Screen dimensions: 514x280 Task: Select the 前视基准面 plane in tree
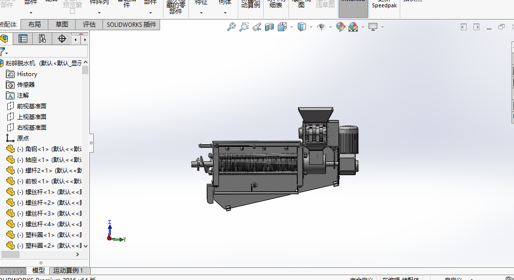point(31,106)
